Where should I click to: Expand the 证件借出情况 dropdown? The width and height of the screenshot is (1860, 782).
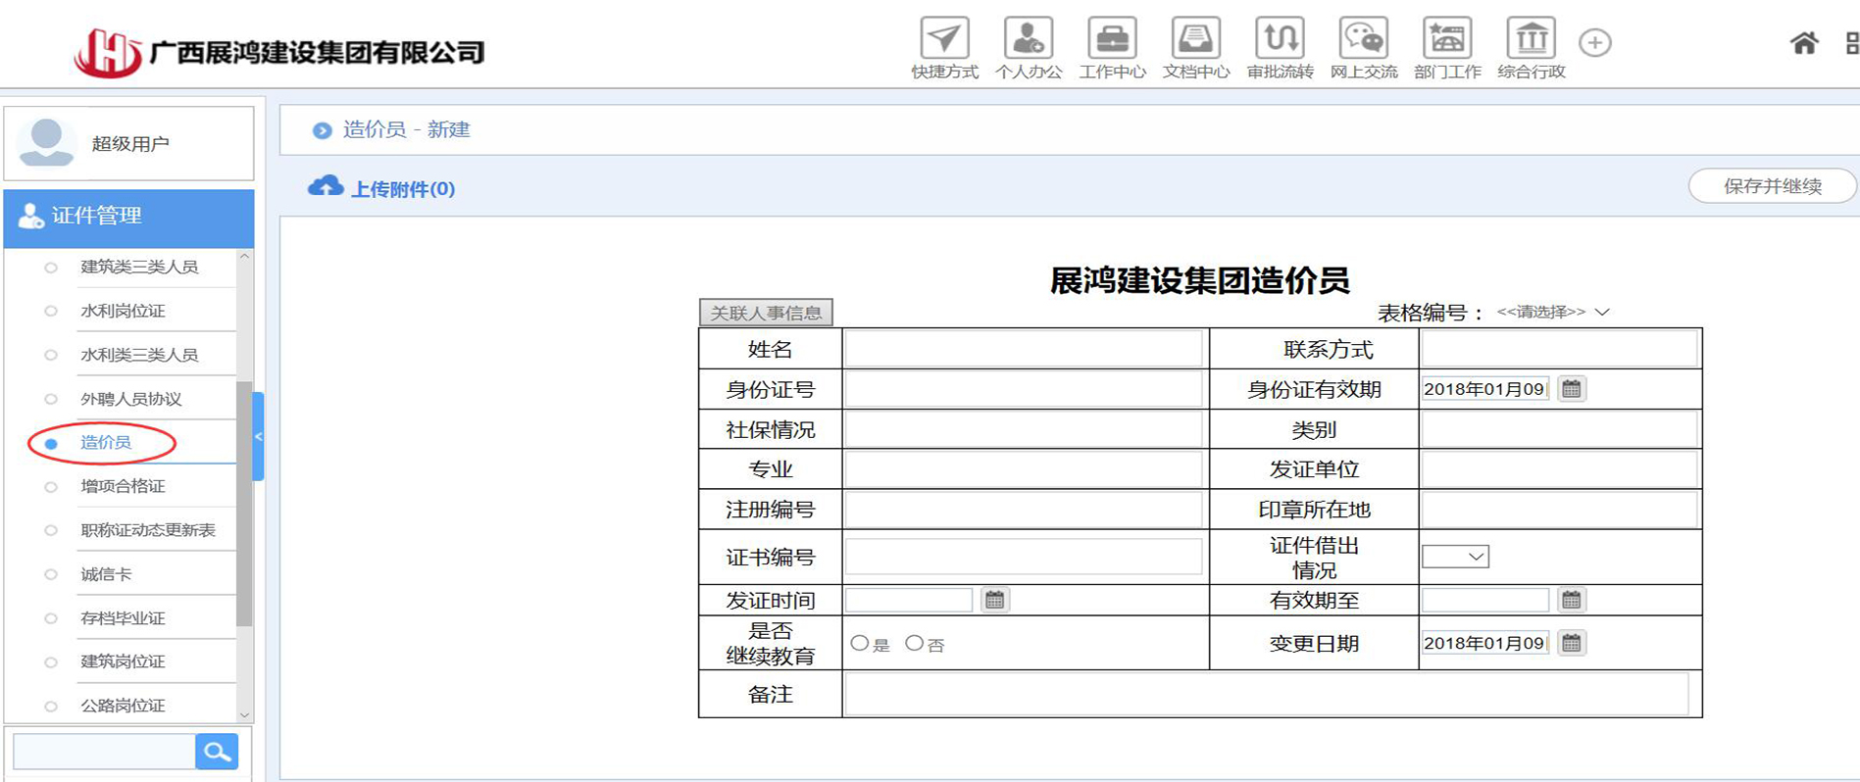1456,557
